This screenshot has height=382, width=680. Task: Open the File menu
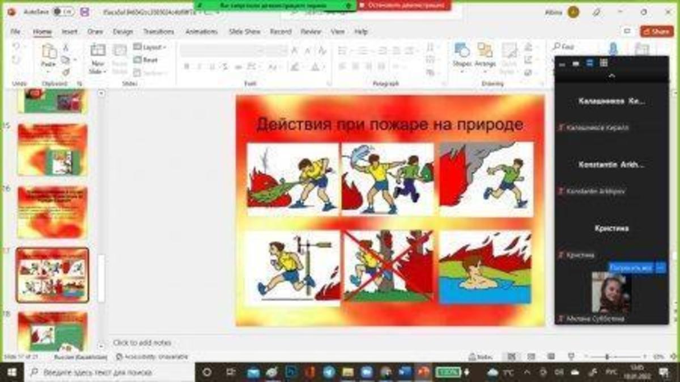[16, 32]
